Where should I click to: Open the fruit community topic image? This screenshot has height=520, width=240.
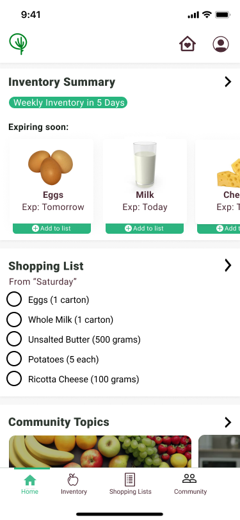100,451
